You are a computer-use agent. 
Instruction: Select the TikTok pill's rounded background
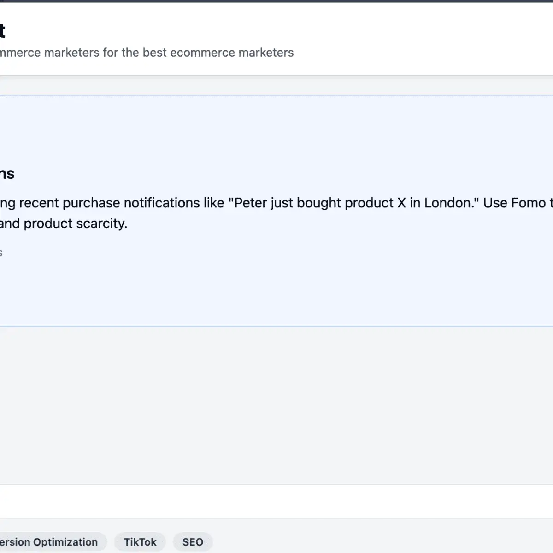(x=140, y=542)
